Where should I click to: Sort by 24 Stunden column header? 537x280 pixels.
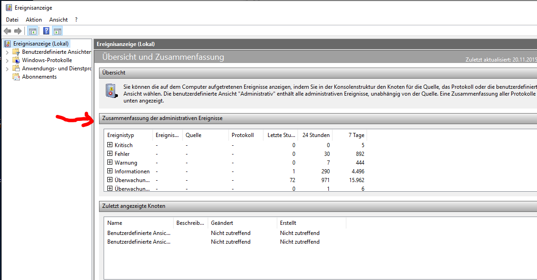(315, 135)
